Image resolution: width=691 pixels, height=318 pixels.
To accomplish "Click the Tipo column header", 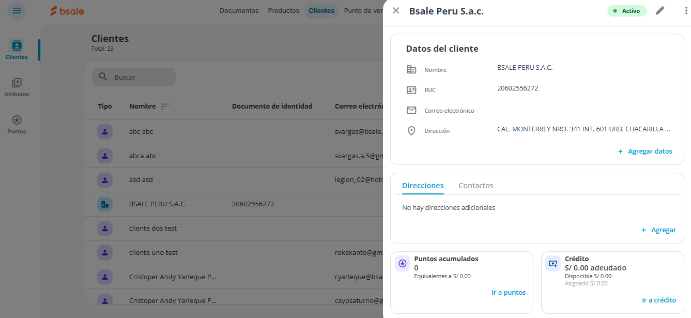I will [105, 107].
